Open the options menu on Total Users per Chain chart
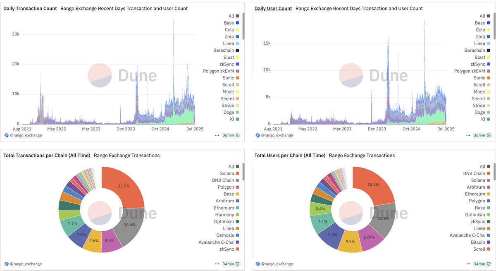 [x=467, y=264]
